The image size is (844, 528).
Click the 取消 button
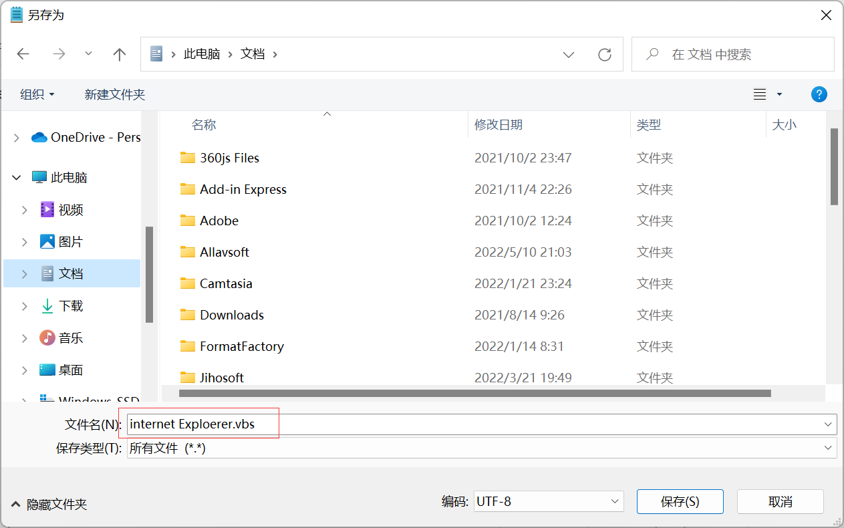coord(780,501)
